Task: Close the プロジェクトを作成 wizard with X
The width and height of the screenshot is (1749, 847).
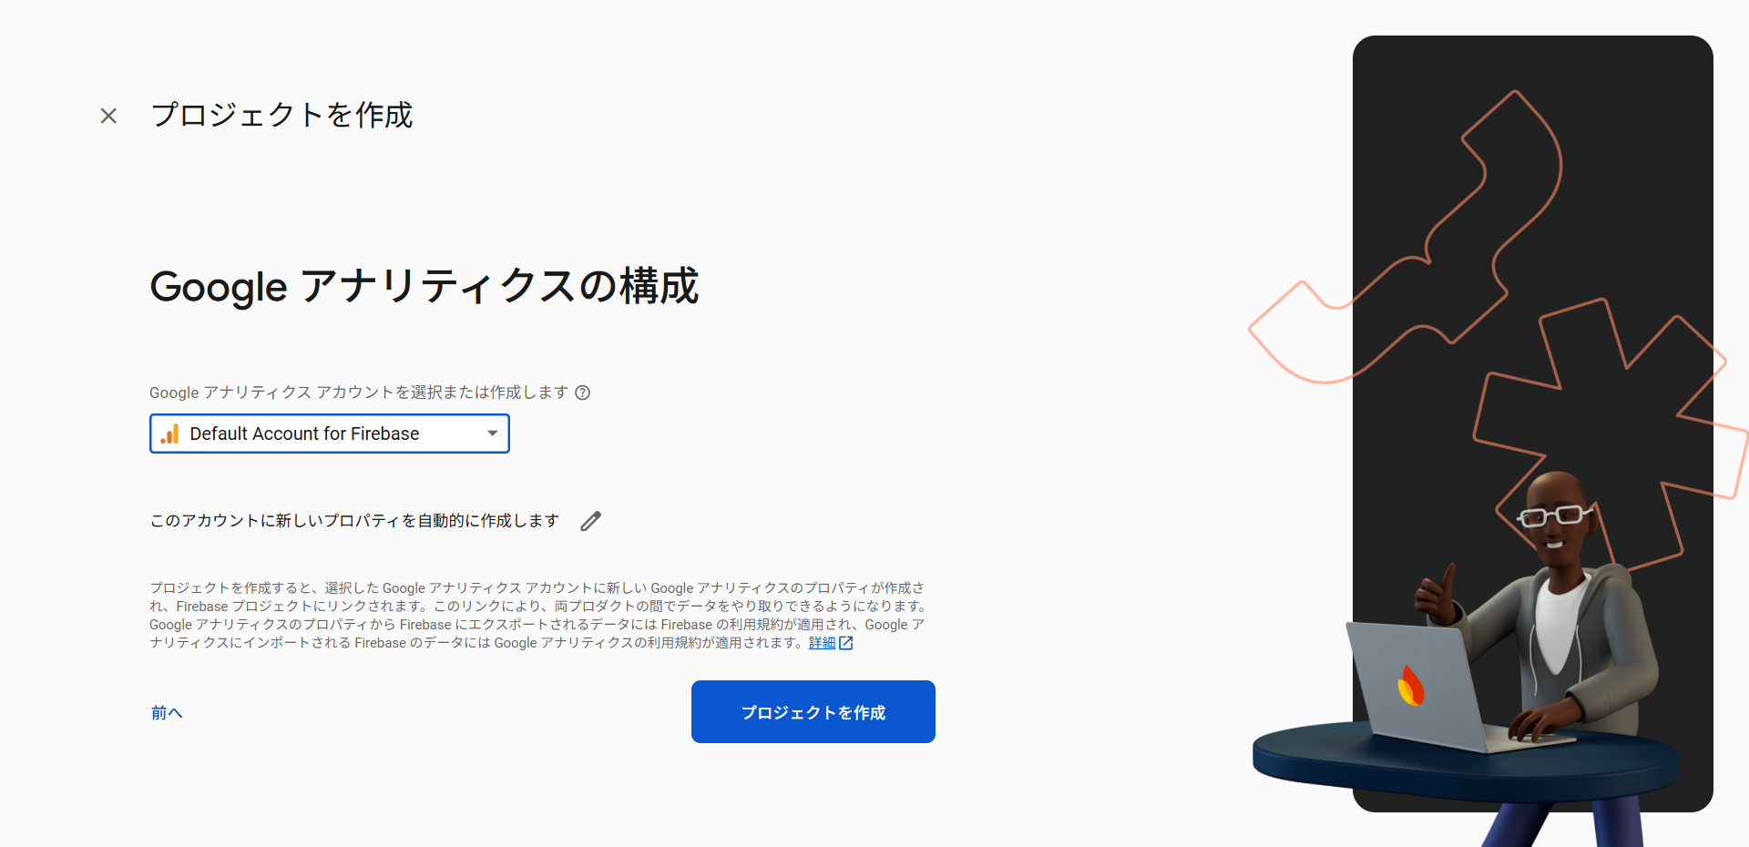Action: point(108,116)
